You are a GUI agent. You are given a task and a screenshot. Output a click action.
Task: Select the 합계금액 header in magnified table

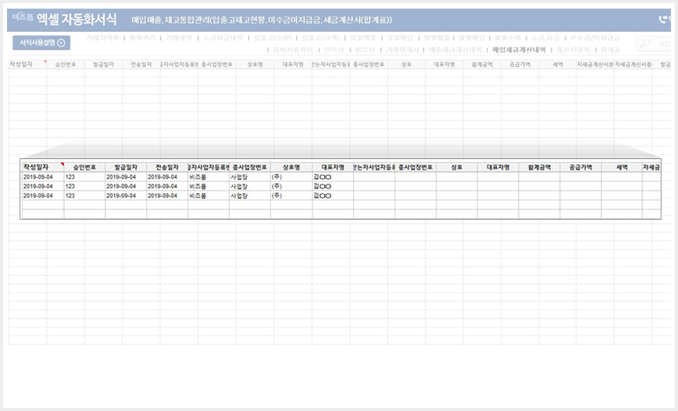(539, 167)
